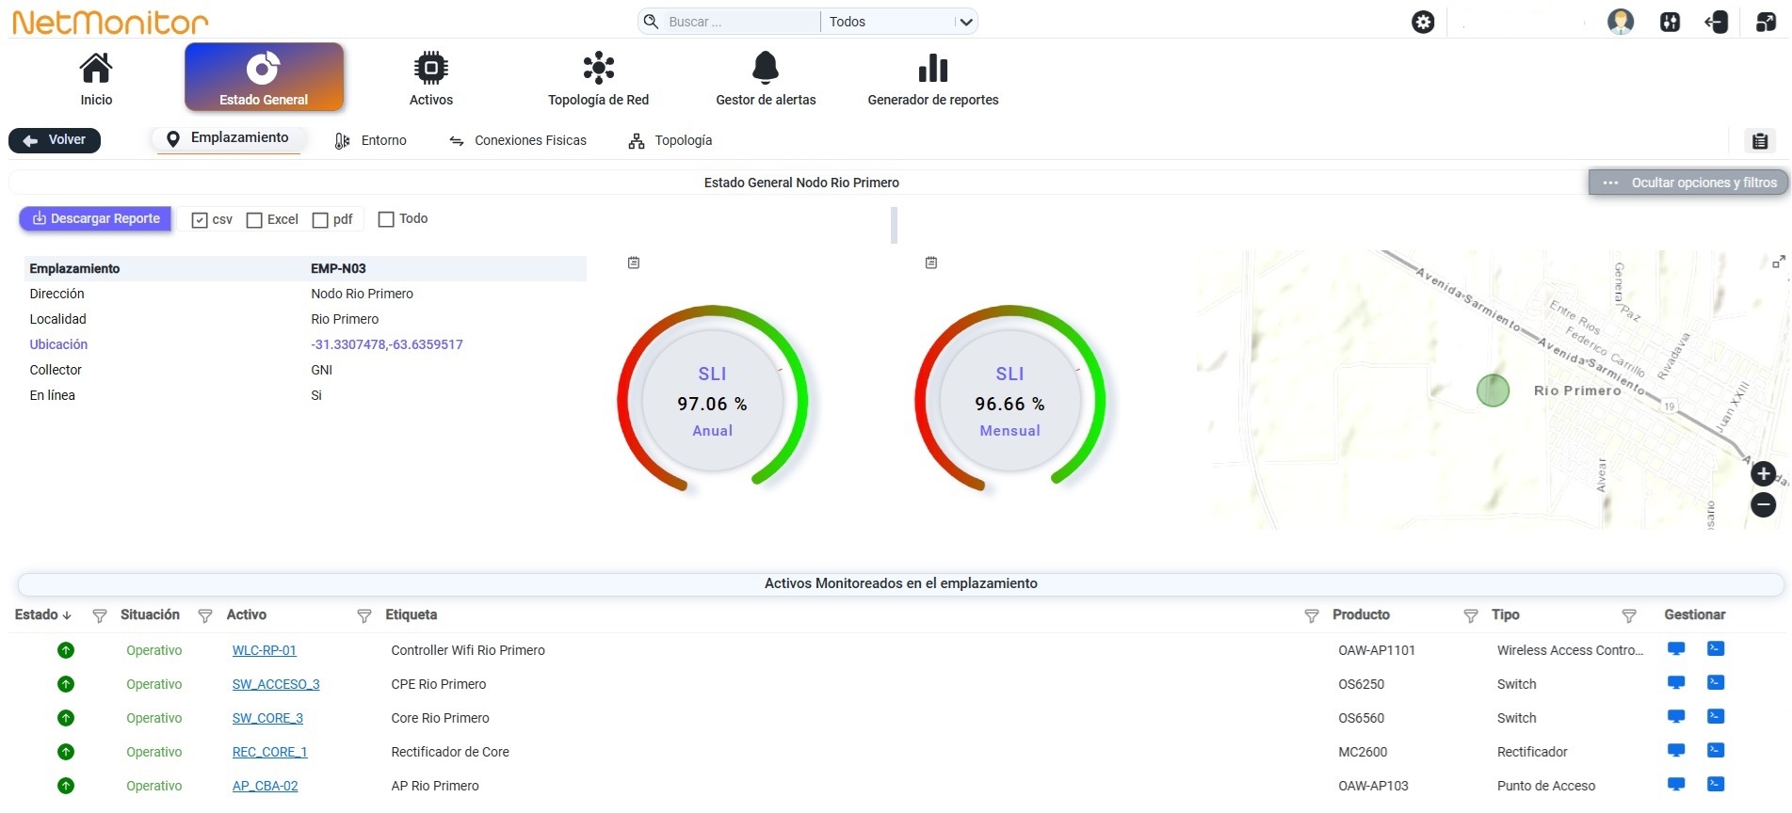The width and height of the screenshot is (1792, 813).
Task: Open the Todos search category dropdown
Action: click(899, 22)
